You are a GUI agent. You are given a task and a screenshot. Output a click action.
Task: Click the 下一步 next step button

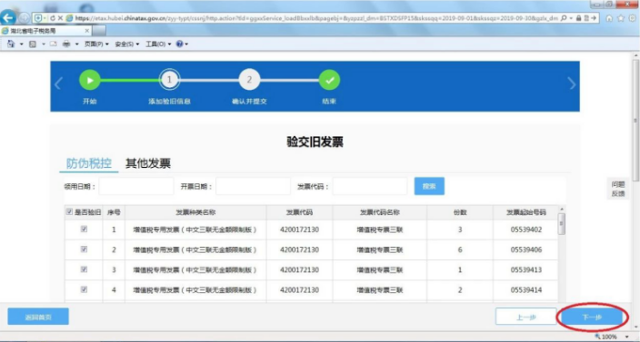coord(592,317)
